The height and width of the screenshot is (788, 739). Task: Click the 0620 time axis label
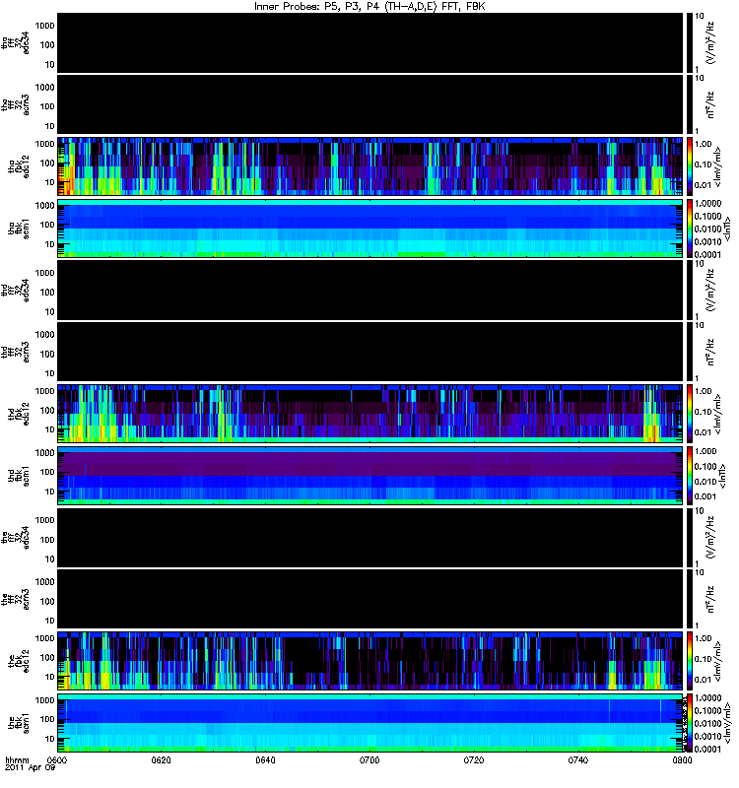pos(161,759)
